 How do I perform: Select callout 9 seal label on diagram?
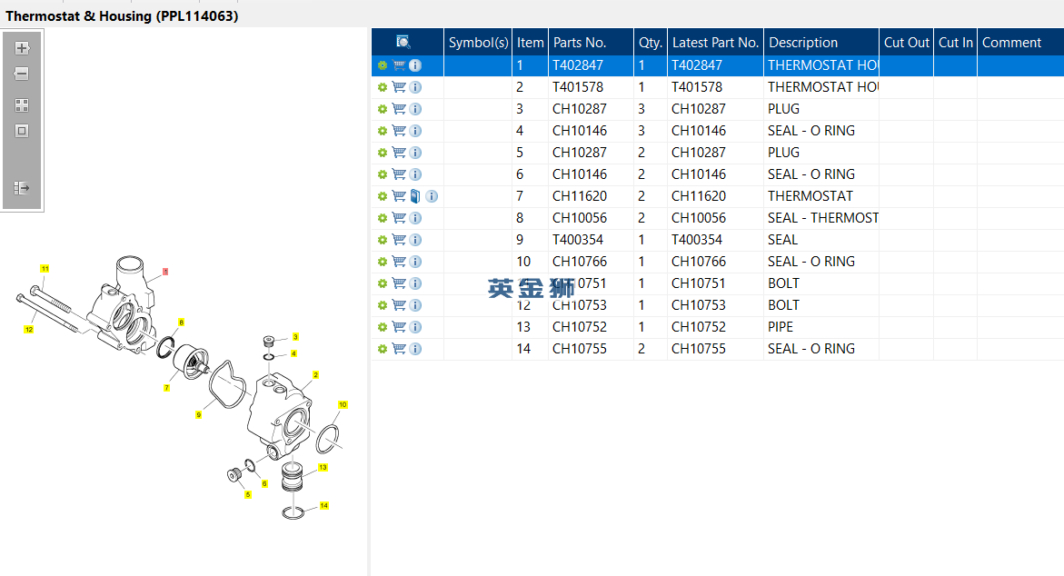point(199,414)
